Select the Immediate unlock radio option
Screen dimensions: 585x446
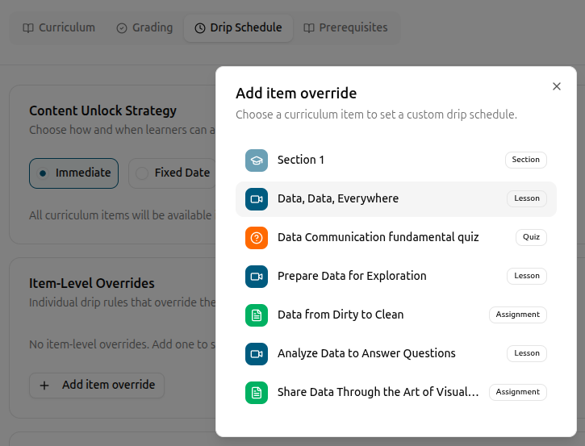click(74, 173)
